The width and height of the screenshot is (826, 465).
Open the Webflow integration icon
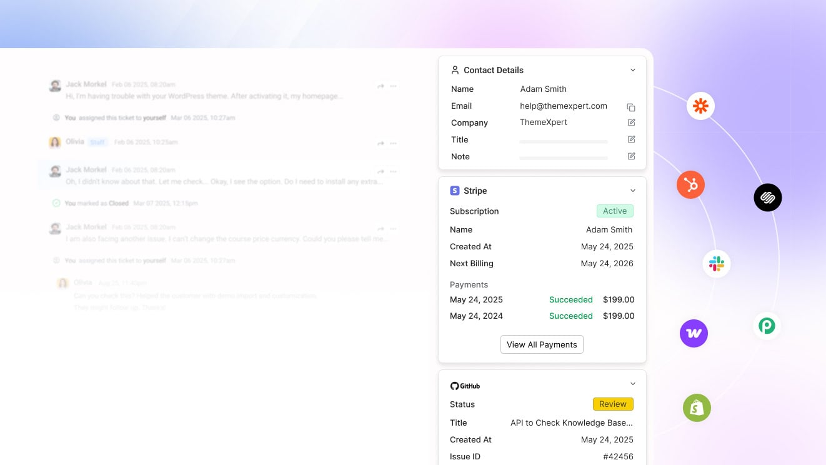click(694, 333)
